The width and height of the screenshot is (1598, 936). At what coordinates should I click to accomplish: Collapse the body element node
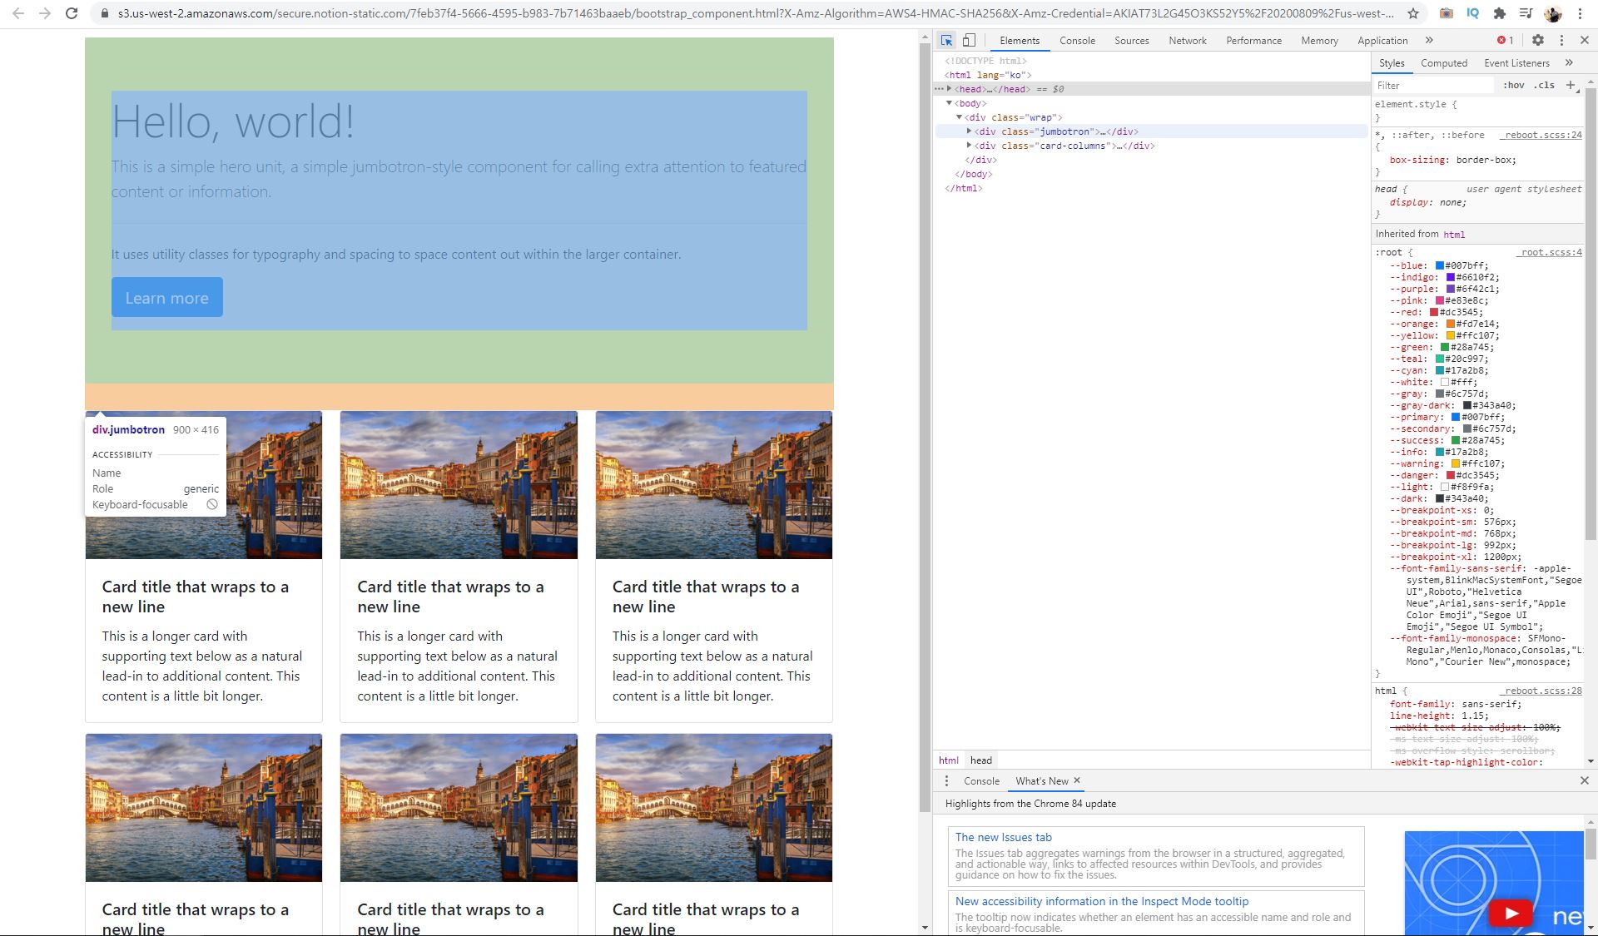(x=949, y=103)
